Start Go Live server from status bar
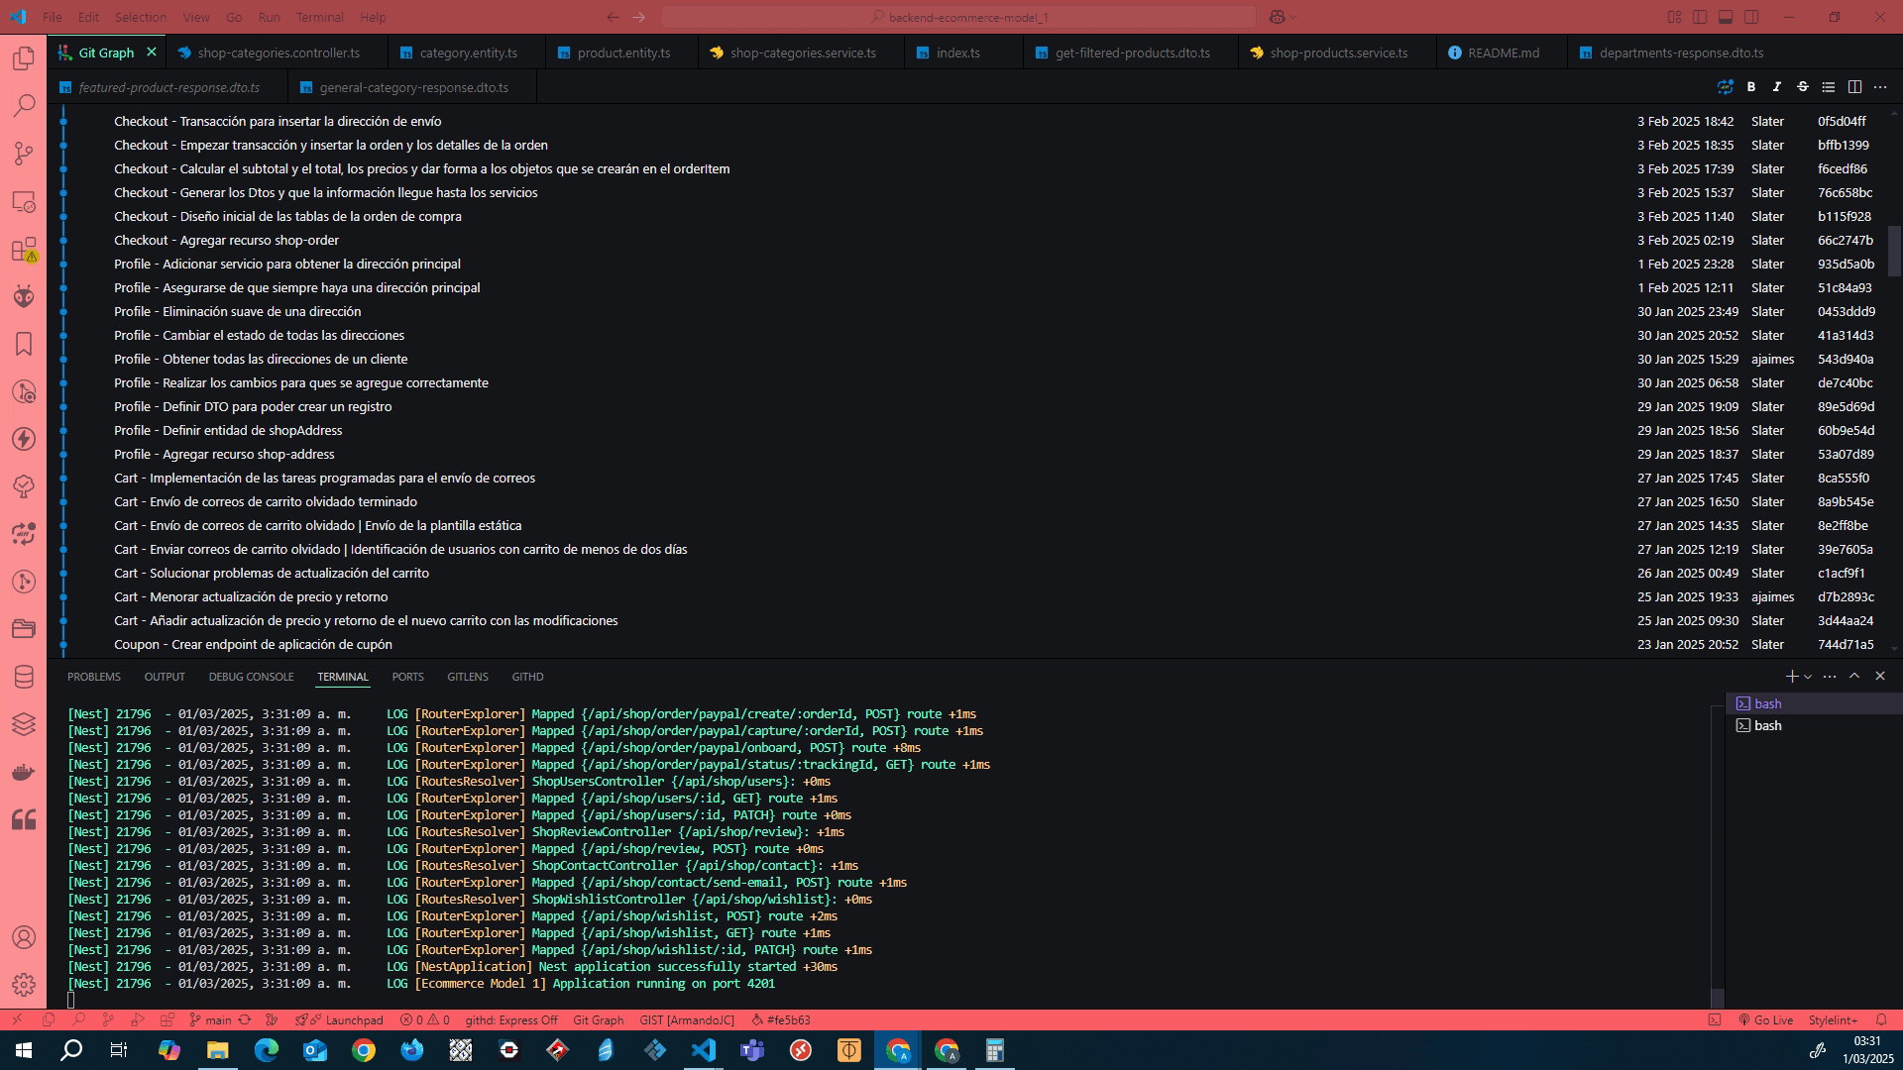This screenshot has width=1903, height=1070. [1767, 1019]
